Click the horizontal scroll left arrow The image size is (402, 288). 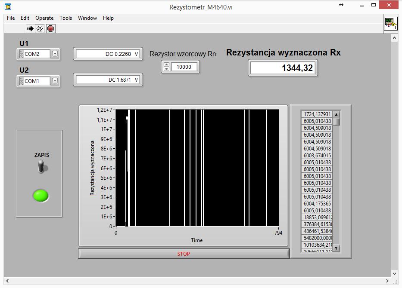point(7,281)
